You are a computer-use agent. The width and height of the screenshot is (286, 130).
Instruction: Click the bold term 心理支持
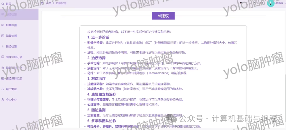click(93, 105)
